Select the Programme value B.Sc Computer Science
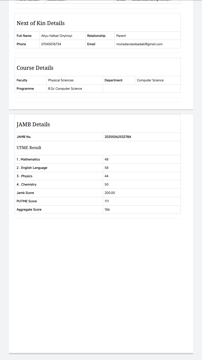The height and width of the screenshot is (360, 202). tap(65, 89)
